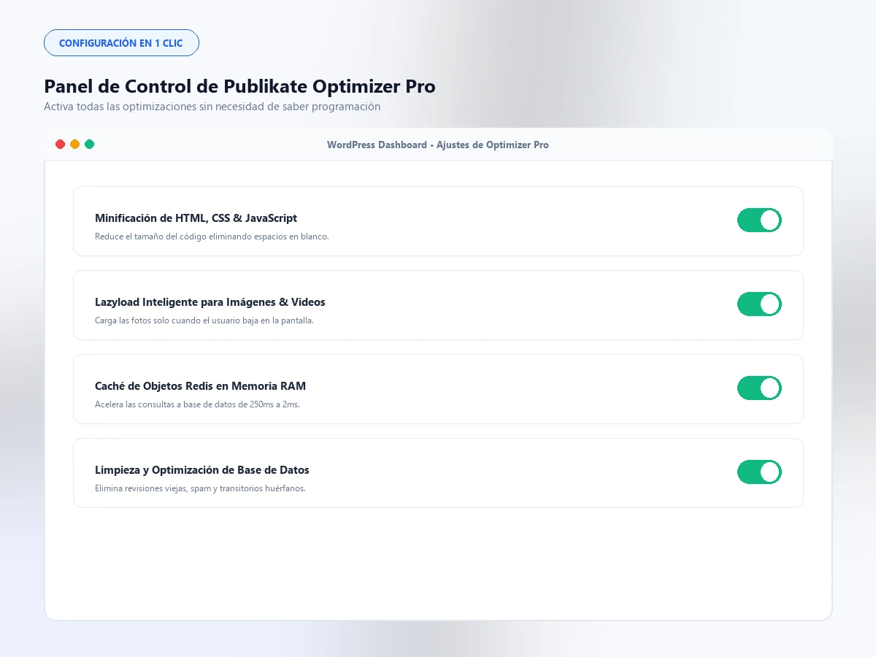Click the red close window dot
The width and height of the screenshot is (876, 657).
tap(61, 145)
